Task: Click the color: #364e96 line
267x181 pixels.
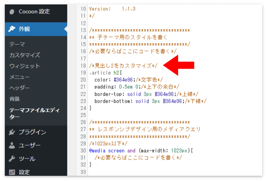Action: [129, 80]
